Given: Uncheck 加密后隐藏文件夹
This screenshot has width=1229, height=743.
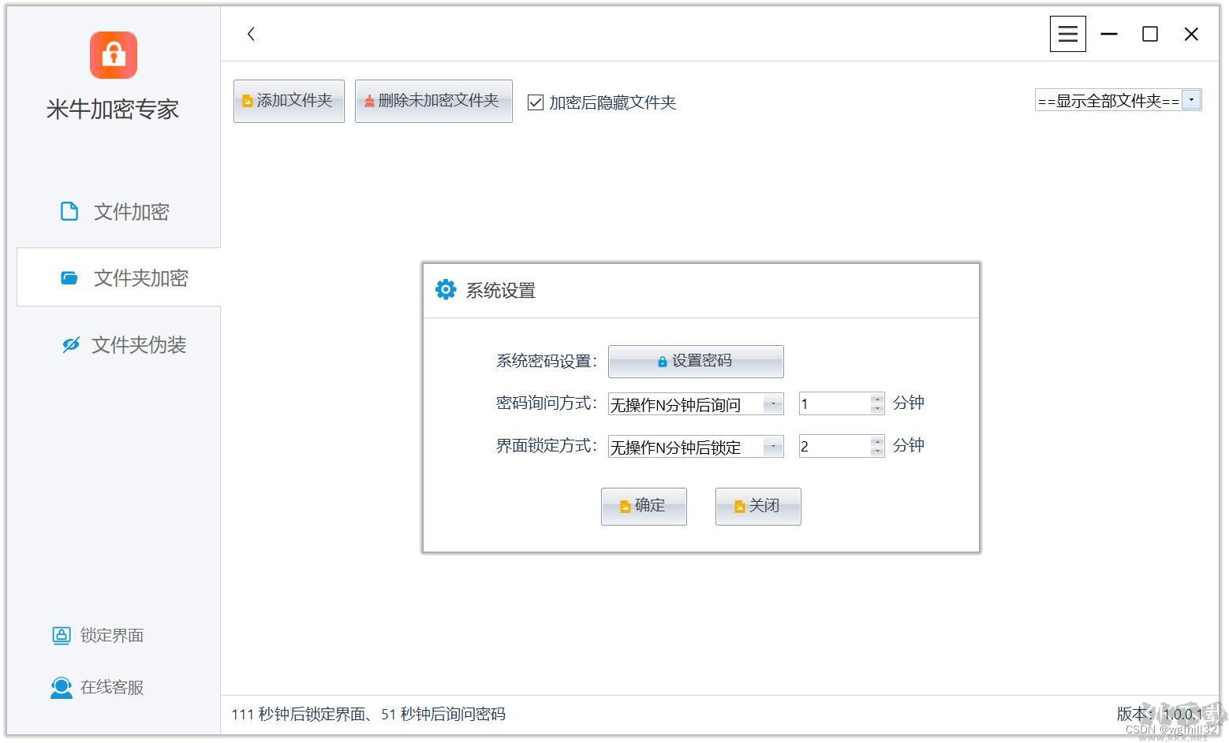Looking at the screenshot, I should [x=535, y=102].
